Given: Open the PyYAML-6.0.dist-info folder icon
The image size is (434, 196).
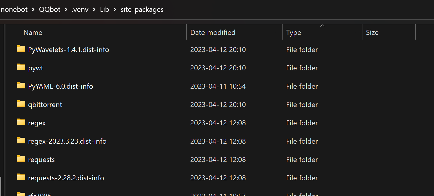Looking at the screenshot, I should [x=20, y=86].
